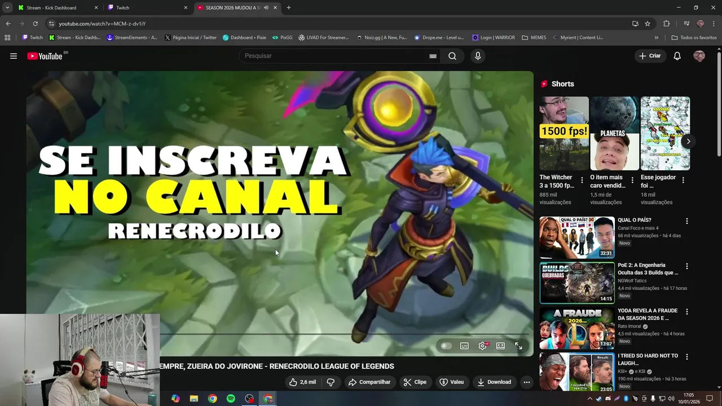Click the Valeu button
722x406 pixels.
452,382
